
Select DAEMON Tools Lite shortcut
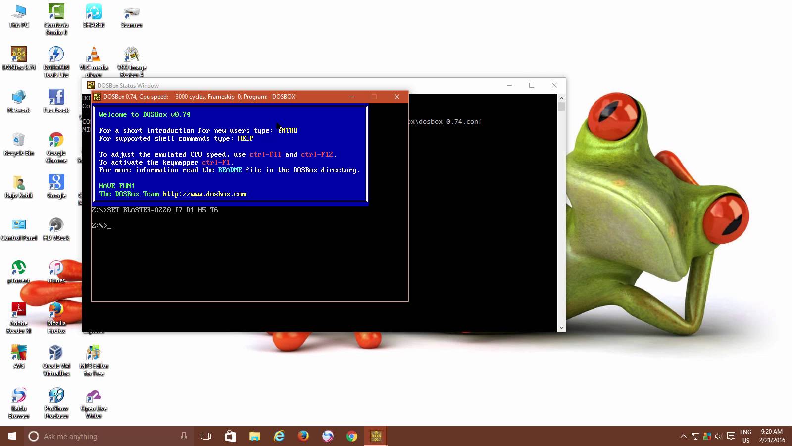(56, 61)
